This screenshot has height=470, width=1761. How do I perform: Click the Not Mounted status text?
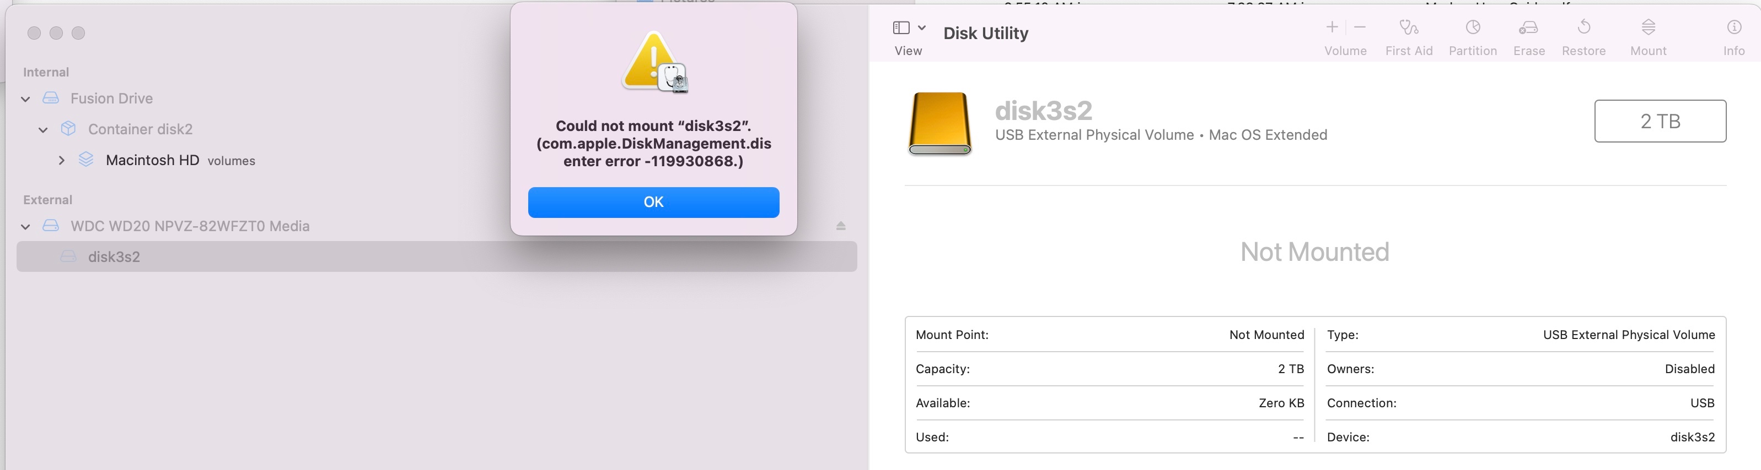point(1314,252)
